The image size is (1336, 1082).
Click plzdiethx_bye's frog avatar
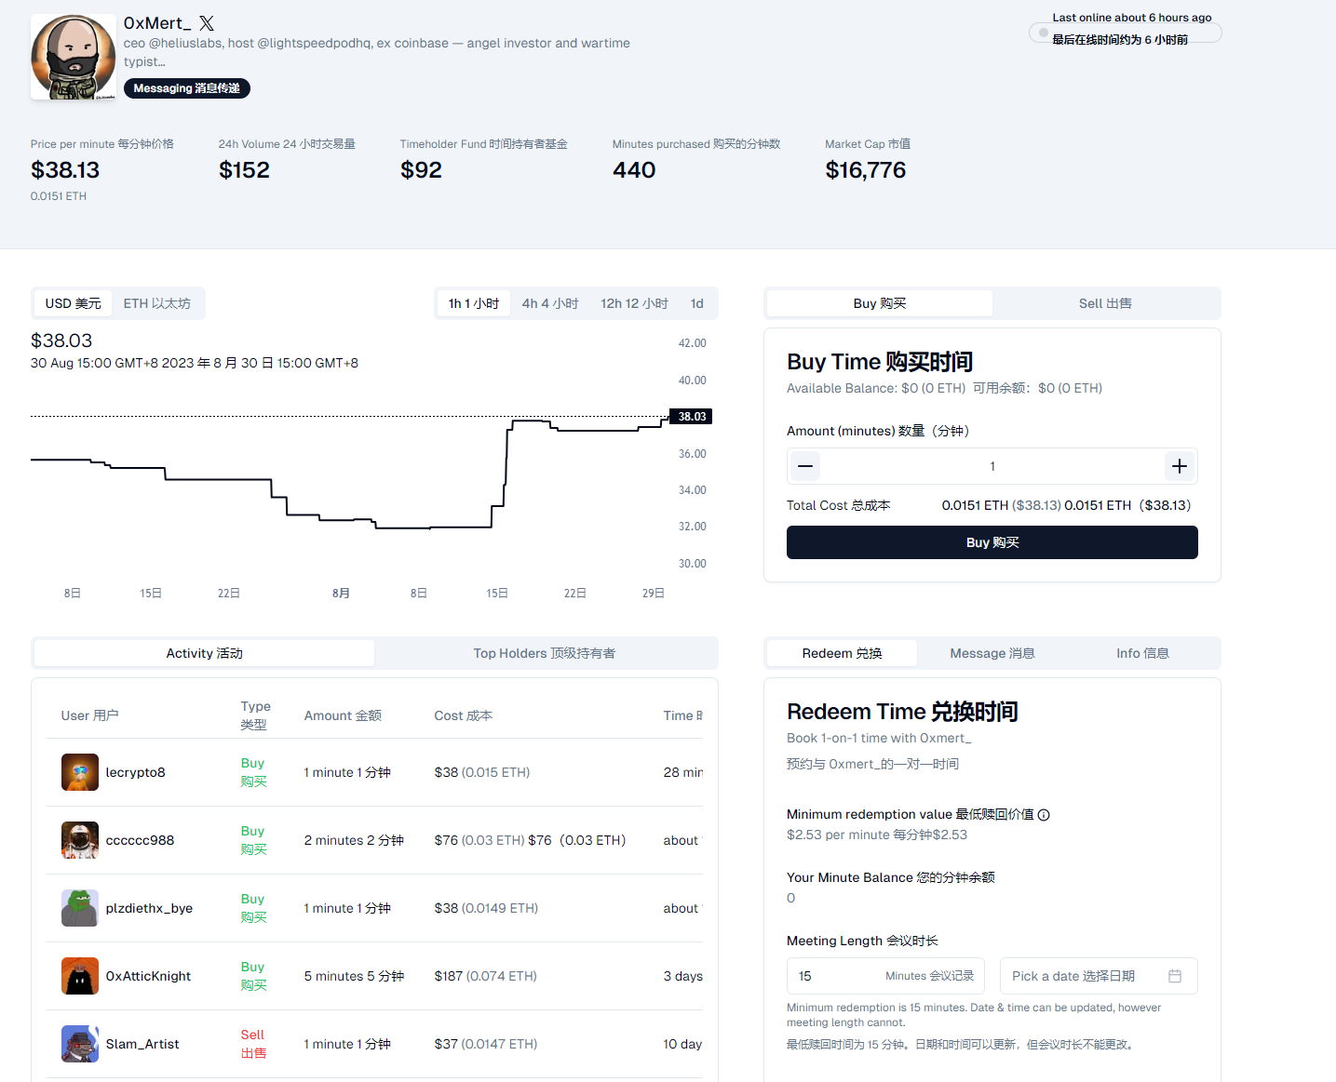(80, 908)
